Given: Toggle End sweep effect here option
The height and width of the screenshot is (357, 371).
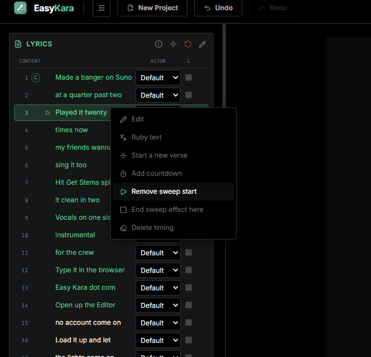Looking at the screenshot, I should 173,210.
